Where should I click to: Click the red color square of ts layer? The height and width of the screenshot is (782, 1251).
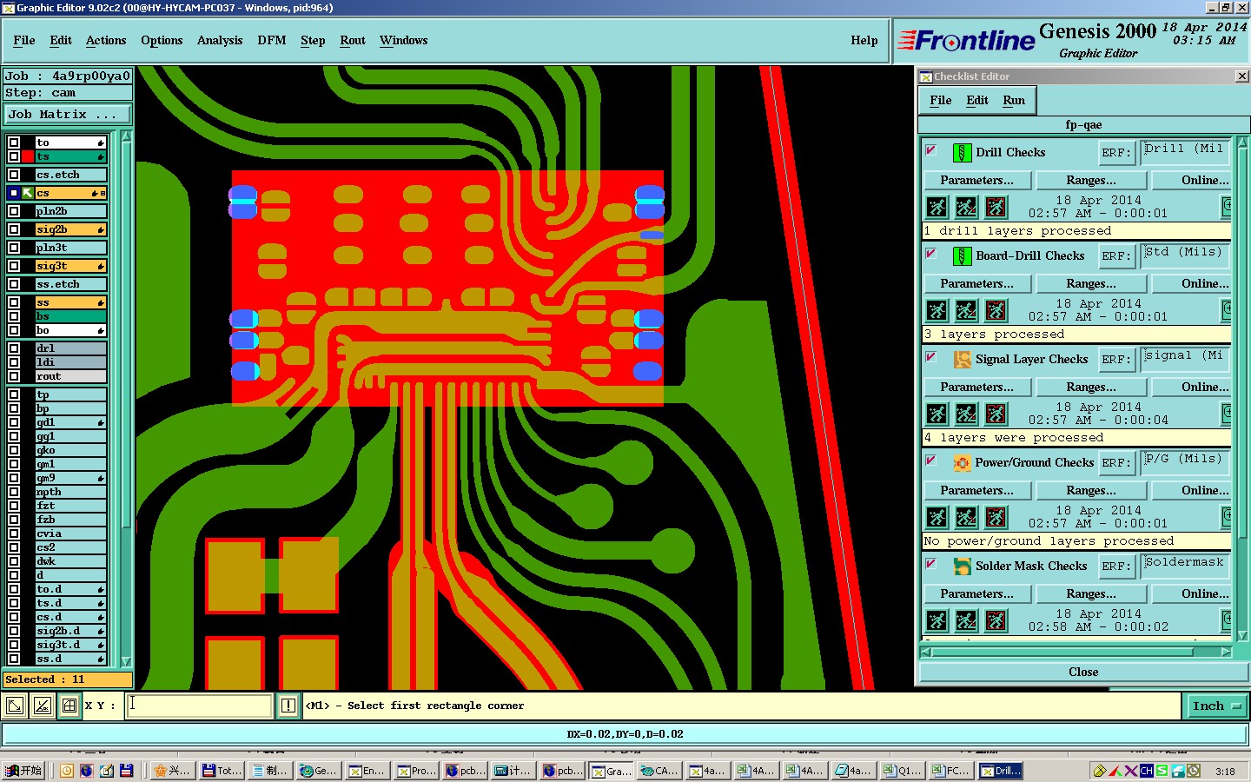click(x=28, y=156)
